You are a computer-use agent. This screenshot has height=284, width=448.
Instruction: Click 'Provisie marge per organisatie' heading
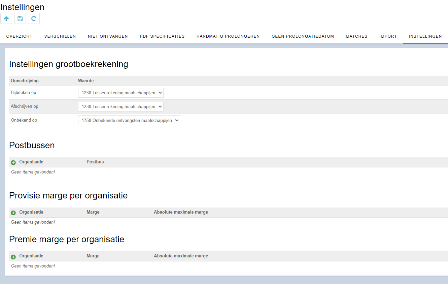(x=68, y=195)
